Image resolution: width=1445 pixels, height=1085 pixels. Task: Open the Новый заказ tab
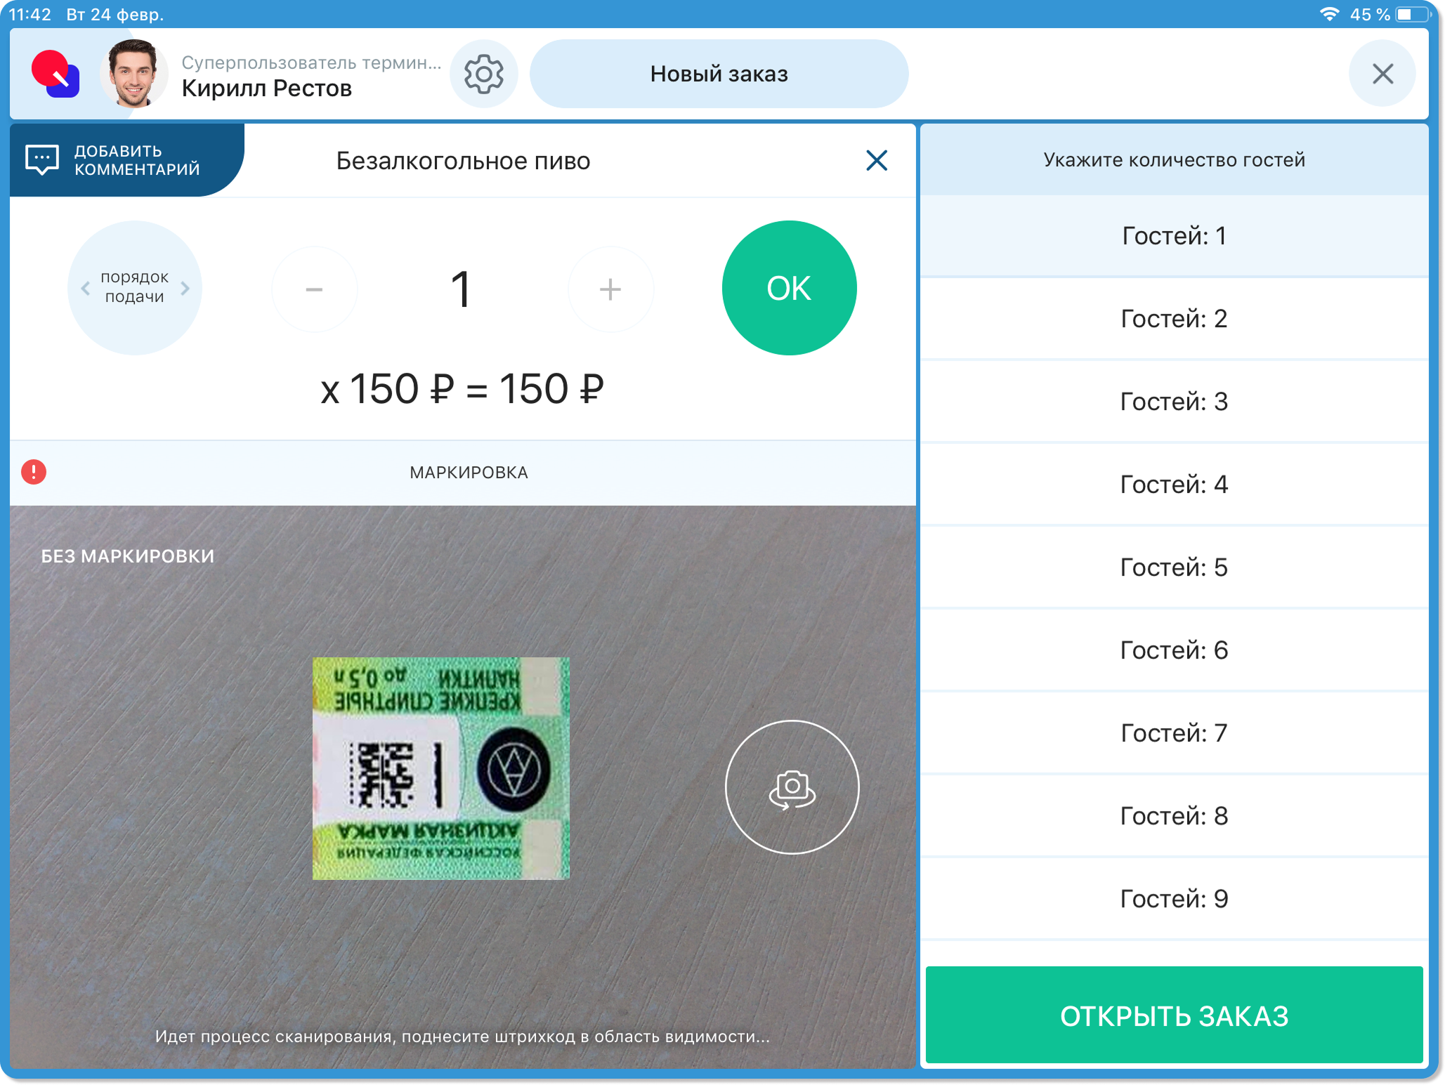coord(718,74)
